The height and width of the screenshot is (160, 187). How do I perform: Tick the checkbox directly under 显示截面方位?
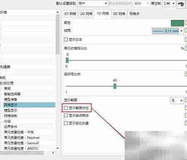coord(66,115)
